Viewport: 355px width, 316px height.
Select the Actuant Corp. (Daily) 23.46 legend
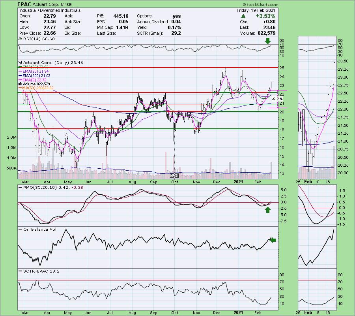point(53,62)
